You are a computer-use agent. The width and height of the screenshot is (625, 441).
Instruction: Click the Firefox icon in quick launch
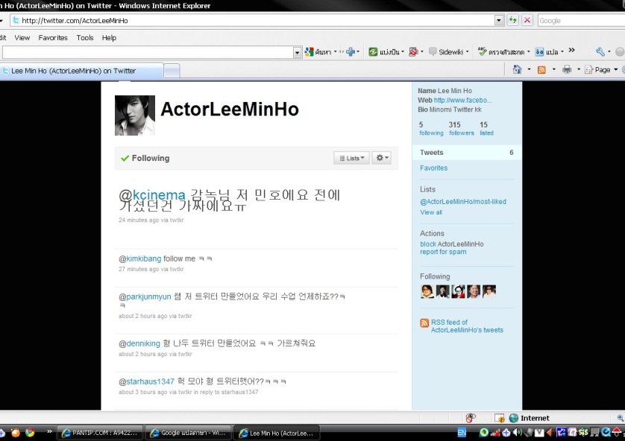tap(16, 432)
